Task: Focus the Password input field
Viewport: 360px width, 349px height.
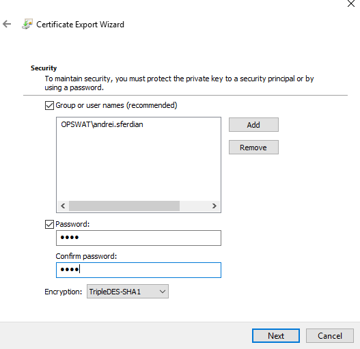Action: (139, 238)
